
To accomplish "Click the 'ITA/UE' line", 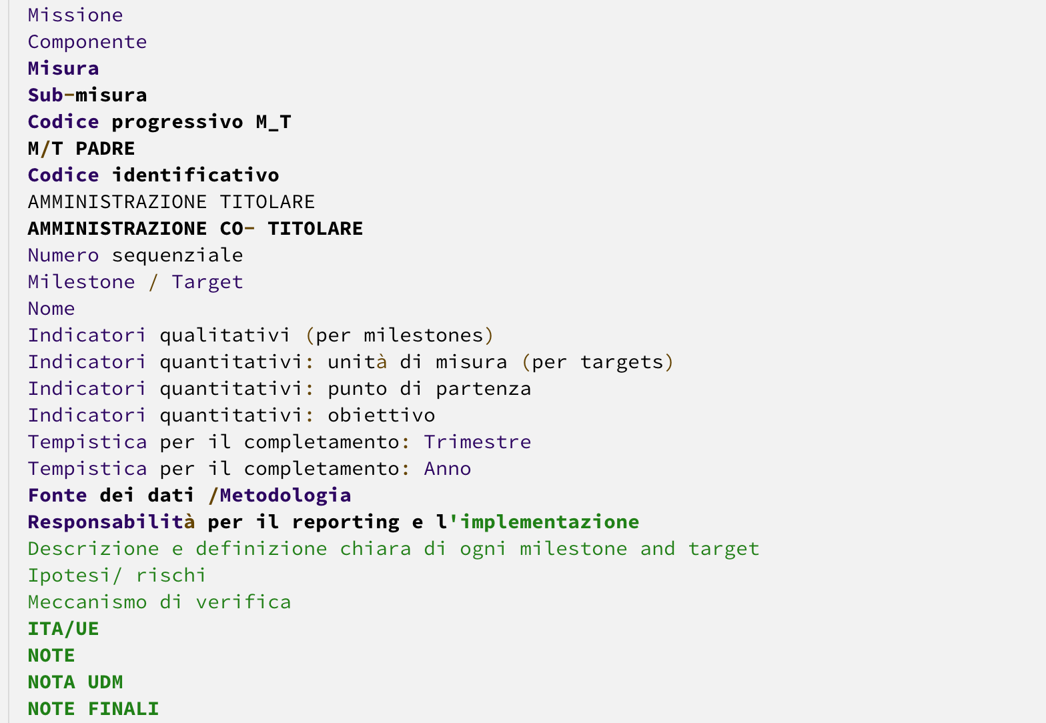I will tap(63, 628).
